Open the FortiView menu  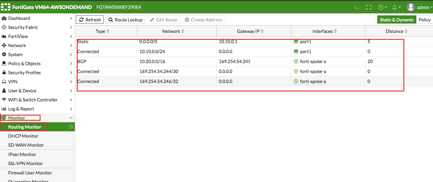pyautogui.click(x=37, y=37)
